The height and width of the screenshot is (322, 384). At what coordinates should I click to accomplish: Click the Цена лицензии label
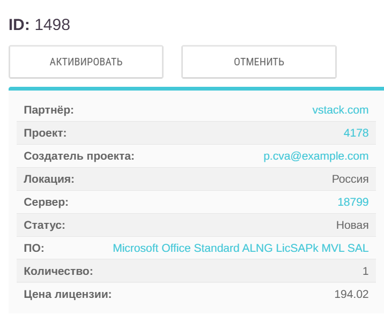pyautogui.click(x=68, y=294)
